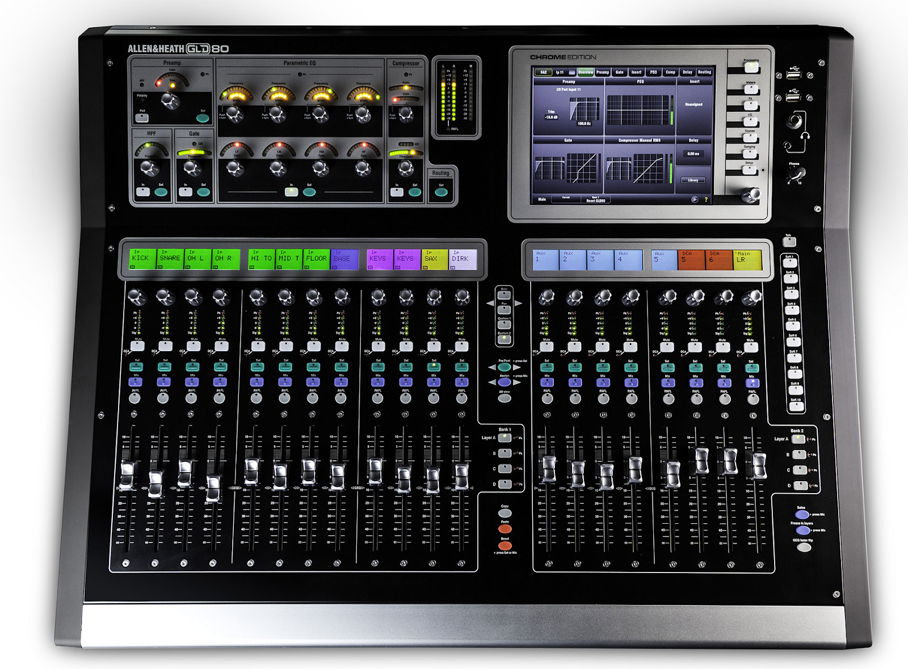Viewport: 908px width, 669px height.
Task: Switch to the Routing tab on screen
Action: (x=704, y=72)
